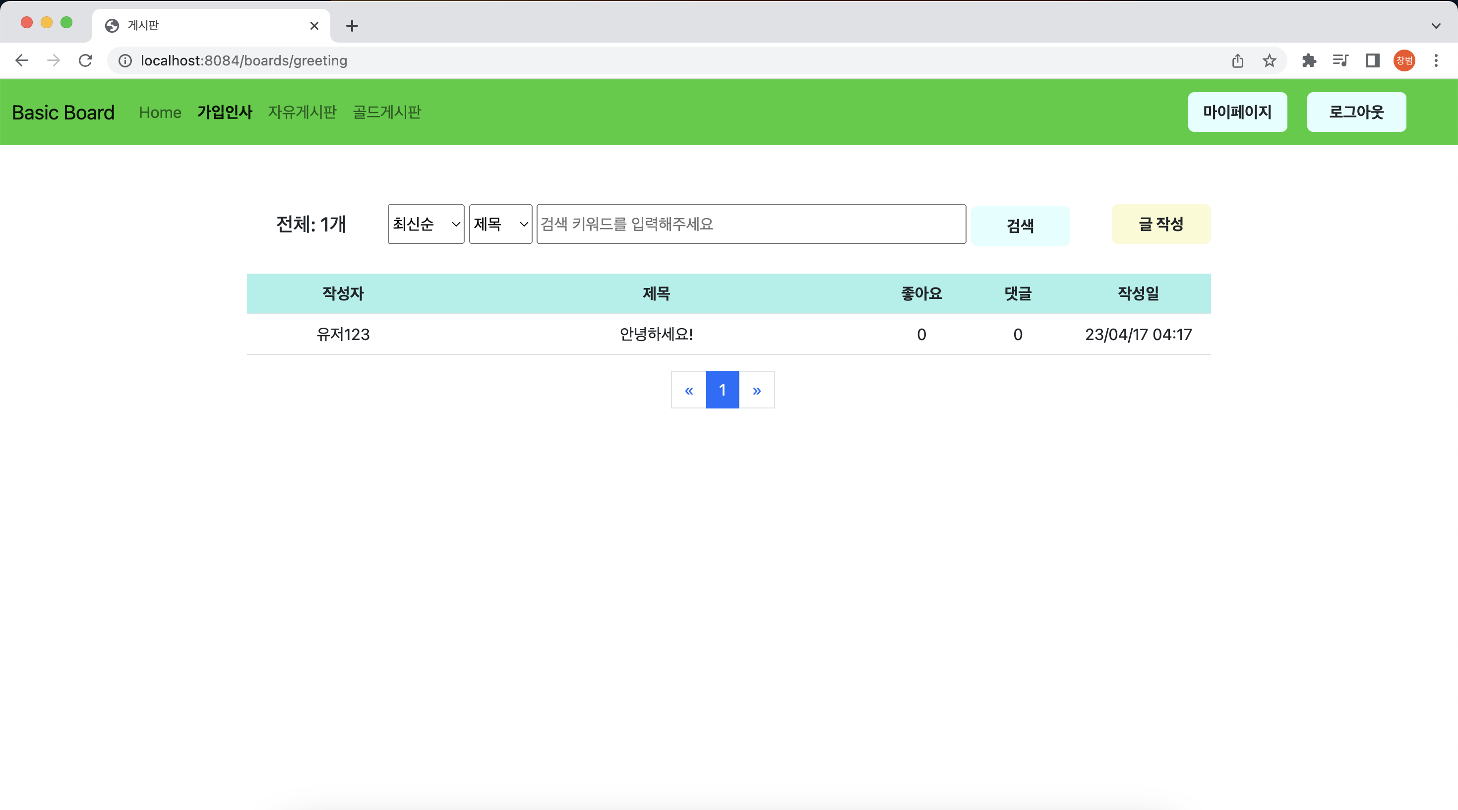The height and width of the screenshot is (810, 1458).
Task: Click the 글 작성 button
Action: pos(1161,224)
